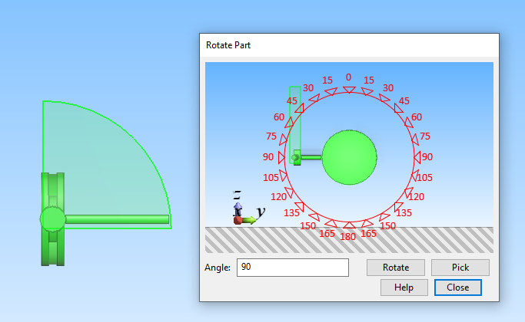Image resolution: width=525 pixels, height=322 pixels.
Task: Select the 180 degree marker on dial
Action: coord(349,225)
